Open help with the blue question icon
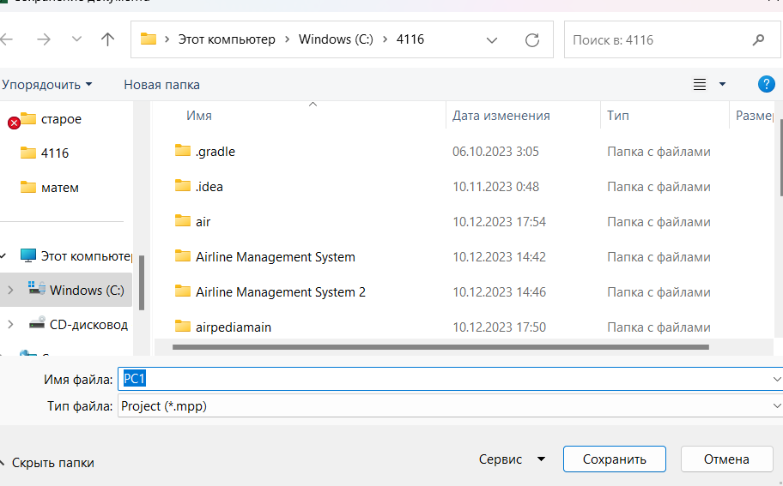Viewport: 783px width, 486px height. point(766,84)
